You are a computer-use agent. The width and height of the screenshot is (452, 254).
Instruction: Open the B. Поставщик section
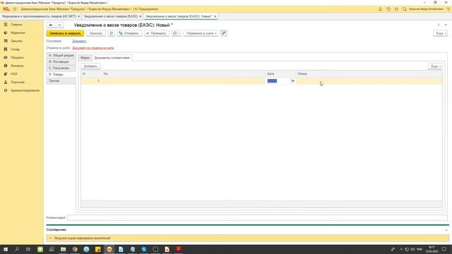61,61
